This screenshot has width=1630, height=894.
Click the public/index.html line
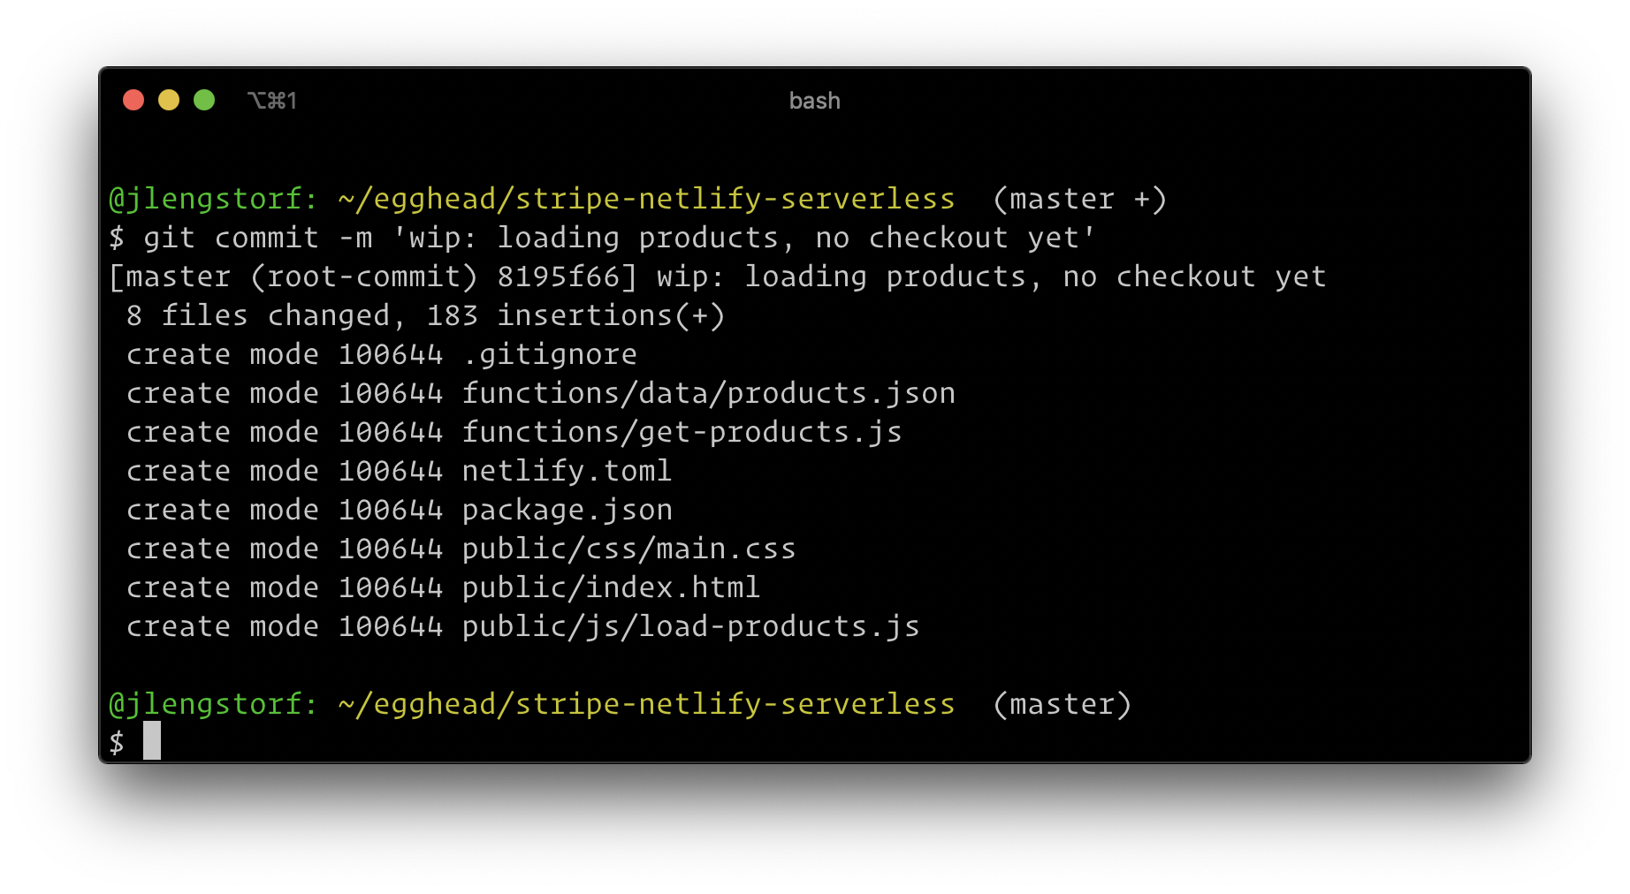(x=610, y=587)
